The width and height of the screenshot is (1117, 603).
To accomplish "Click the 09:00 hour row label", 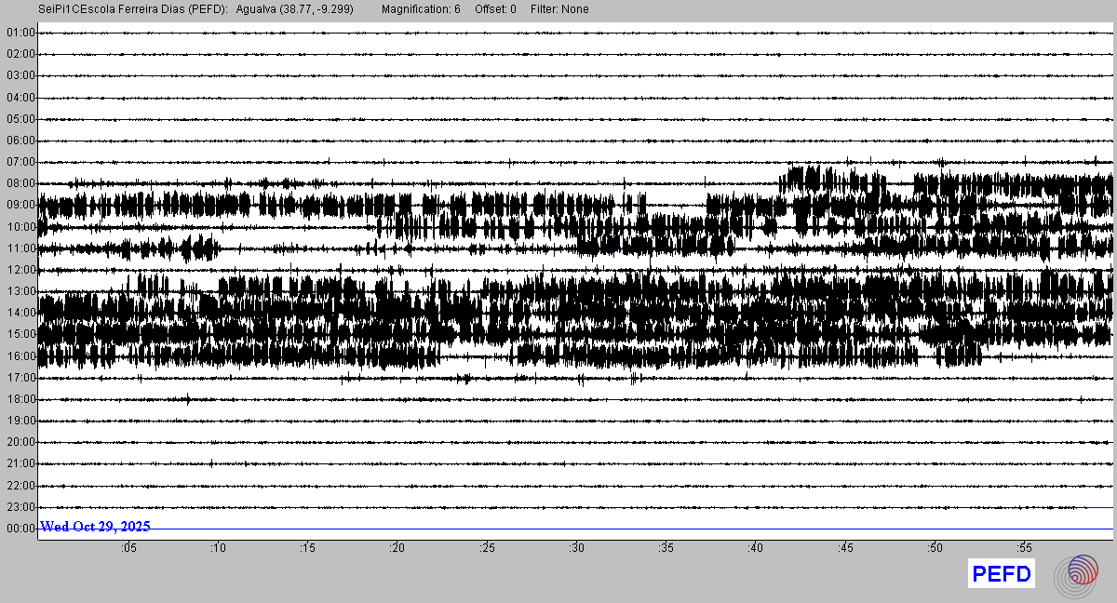I will (20, 205).
